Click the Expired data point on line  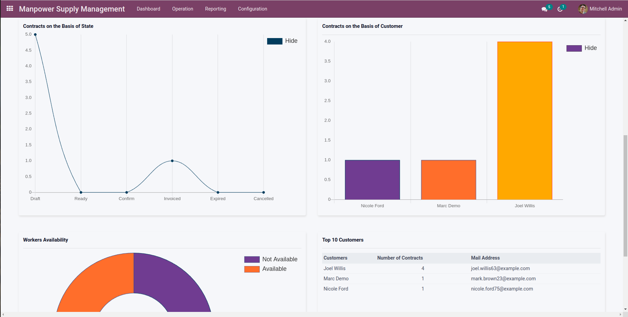pyautogui.click(x=218, y=192)
